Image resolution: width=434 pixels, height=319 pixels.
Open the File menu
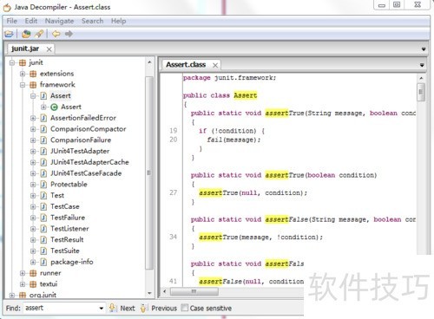12,21
